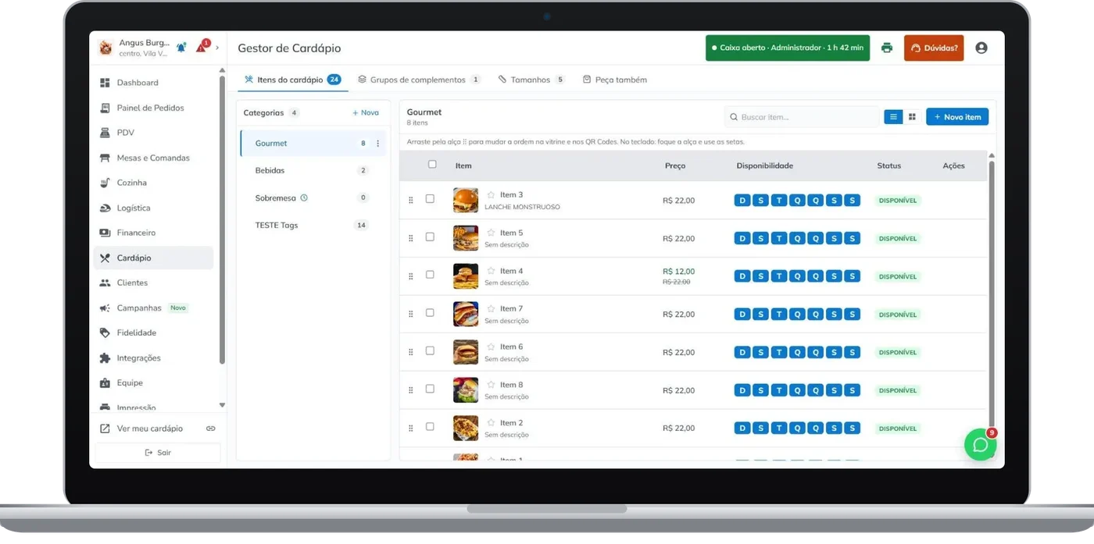This screenshot has width=1094, height=544.
Task: Check the checkbox for Item 8
Action: (x=430, y=389)
